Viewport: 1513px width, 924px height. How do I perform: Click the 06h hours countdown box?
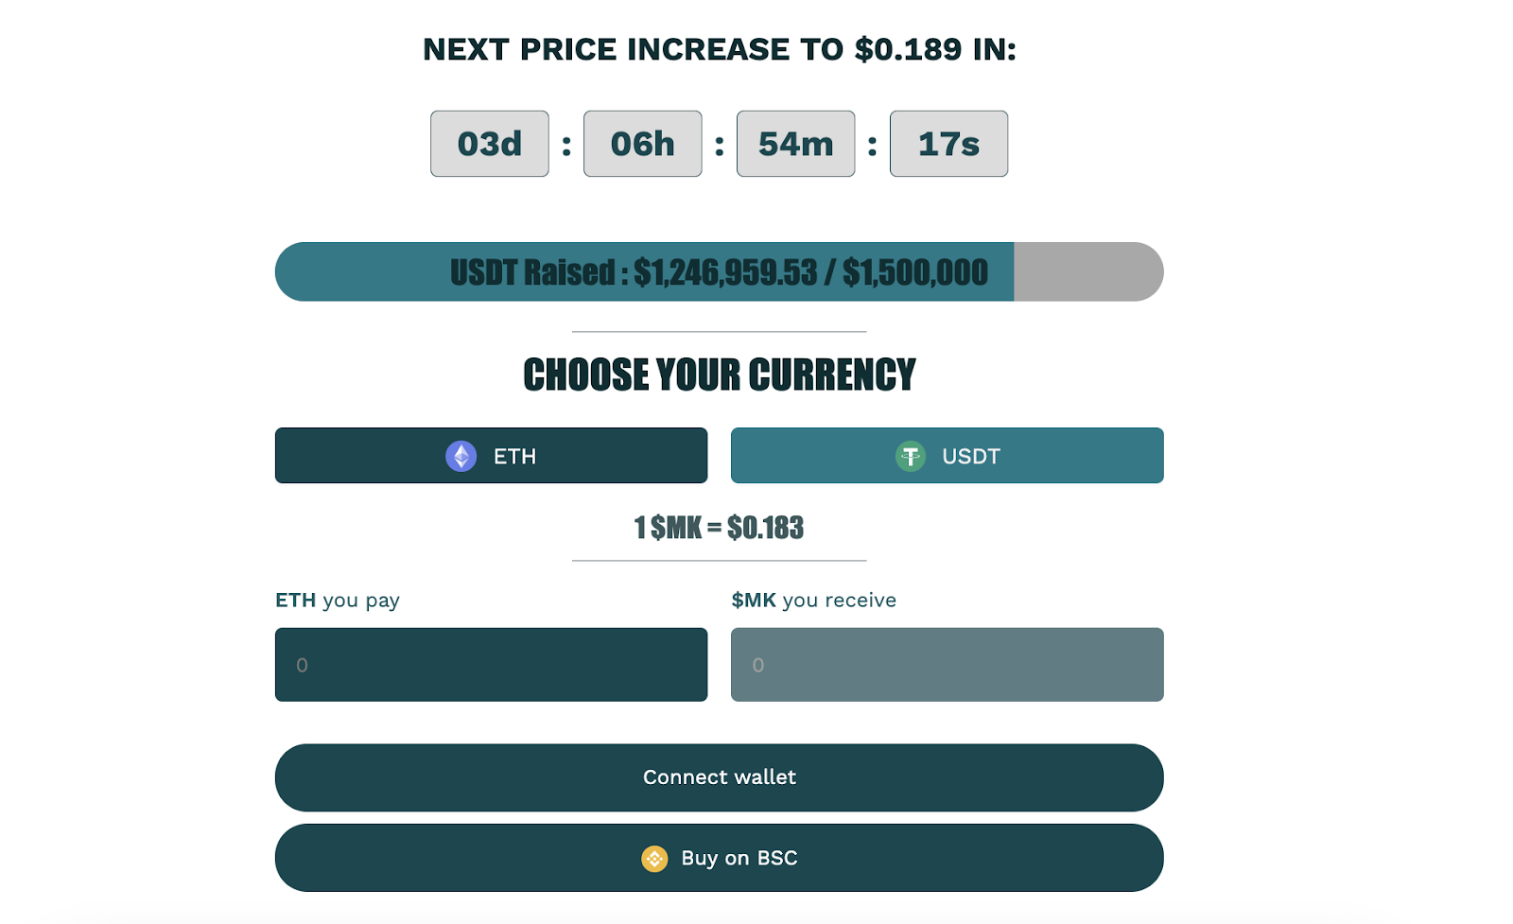point(642,144)
